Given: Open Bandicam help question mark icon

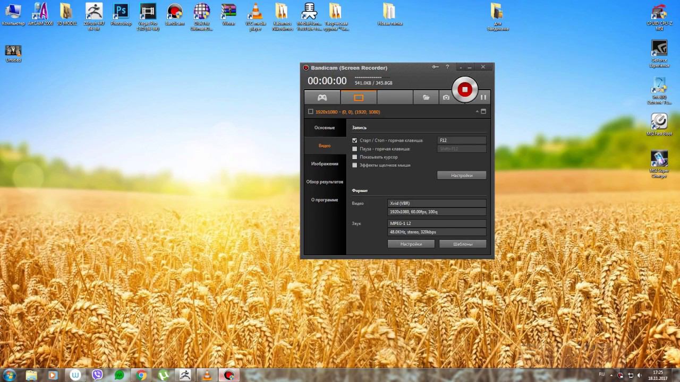Looking at the screenshot, I should pyautogui.click(x=447, y=67).
